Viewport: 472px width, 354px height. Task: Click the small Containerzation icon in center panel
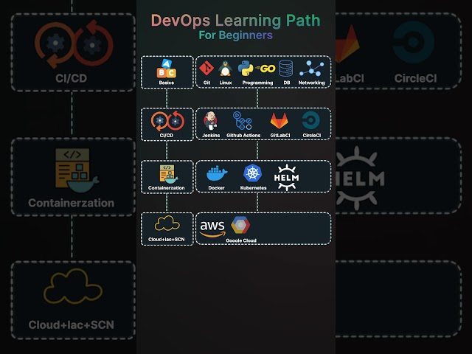tap(168, 174)
